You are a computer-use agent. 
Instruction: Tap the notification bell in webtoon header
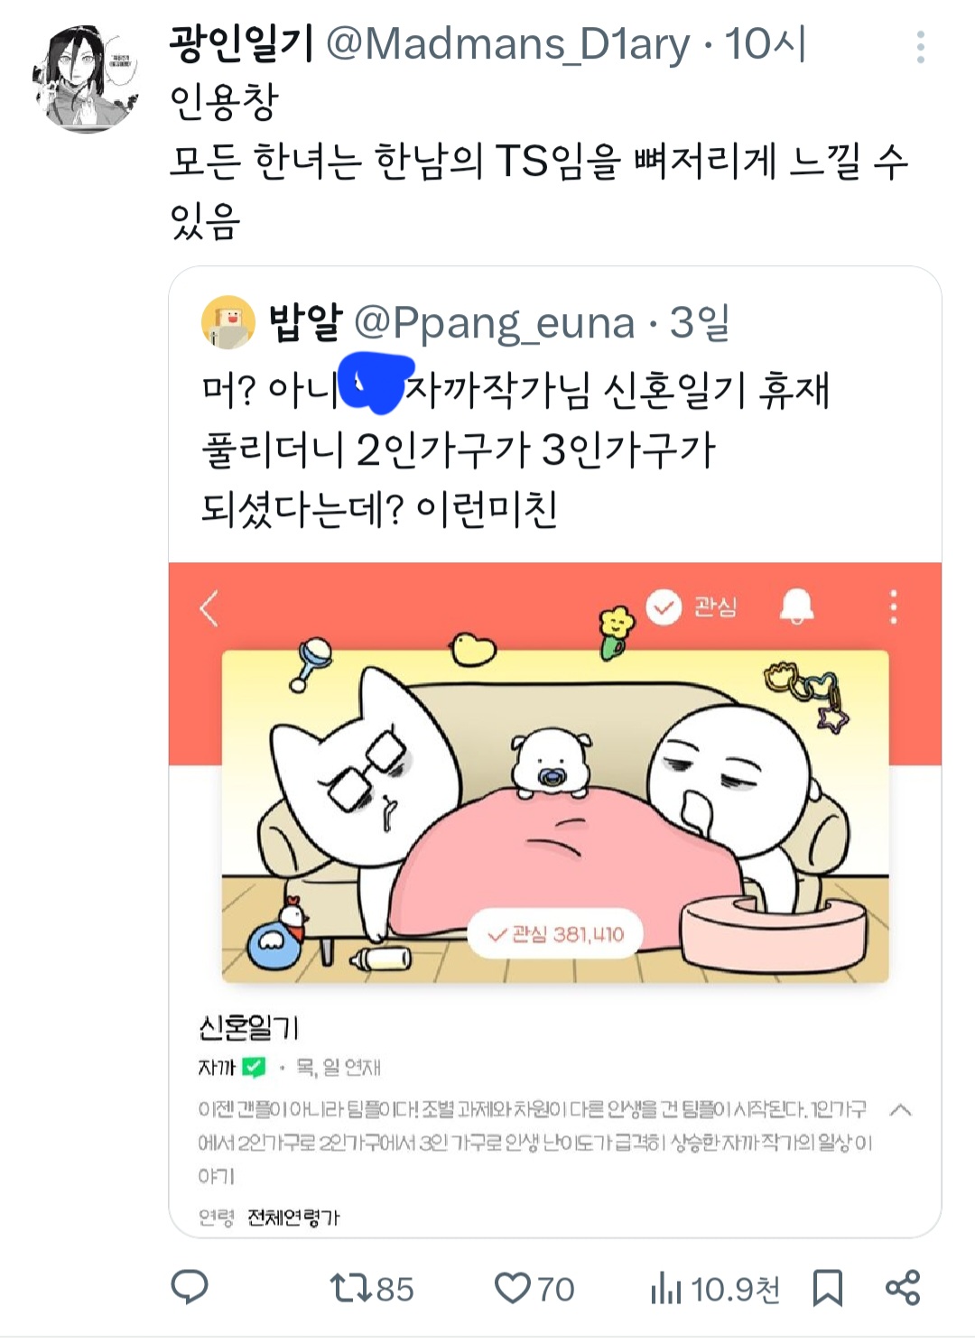[x=796, y=606]
